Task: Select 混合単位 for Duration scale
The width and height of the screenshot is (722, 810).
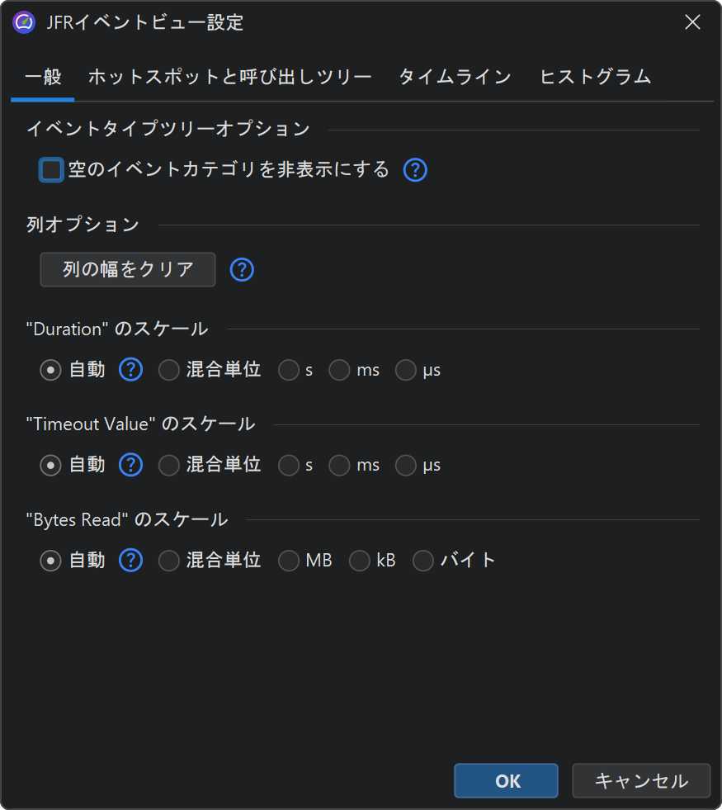Action: (x=169, y=371)
